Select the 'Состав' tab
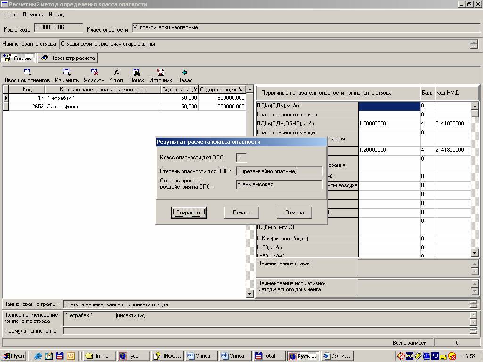483x362 pixels. pos(18,58)
